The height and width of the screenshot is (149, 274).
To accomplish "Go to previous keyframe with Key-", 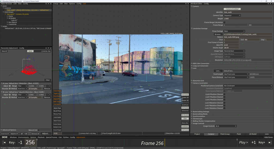I will click(12, 143).
